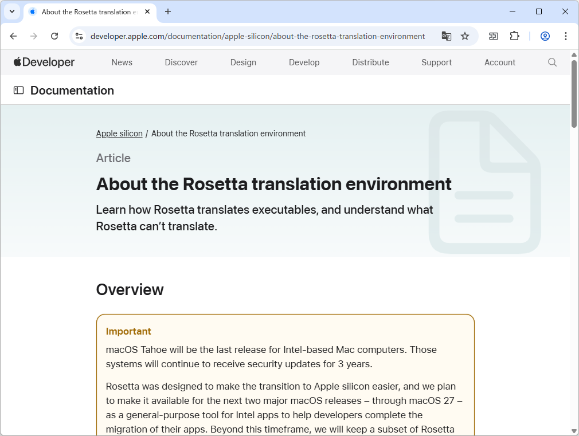Click the scrollbar up arrow
The image size is (579, 436).
(x=574, y=54)
